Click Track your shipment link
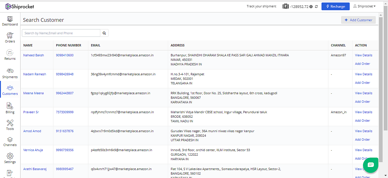 (261, 6)
